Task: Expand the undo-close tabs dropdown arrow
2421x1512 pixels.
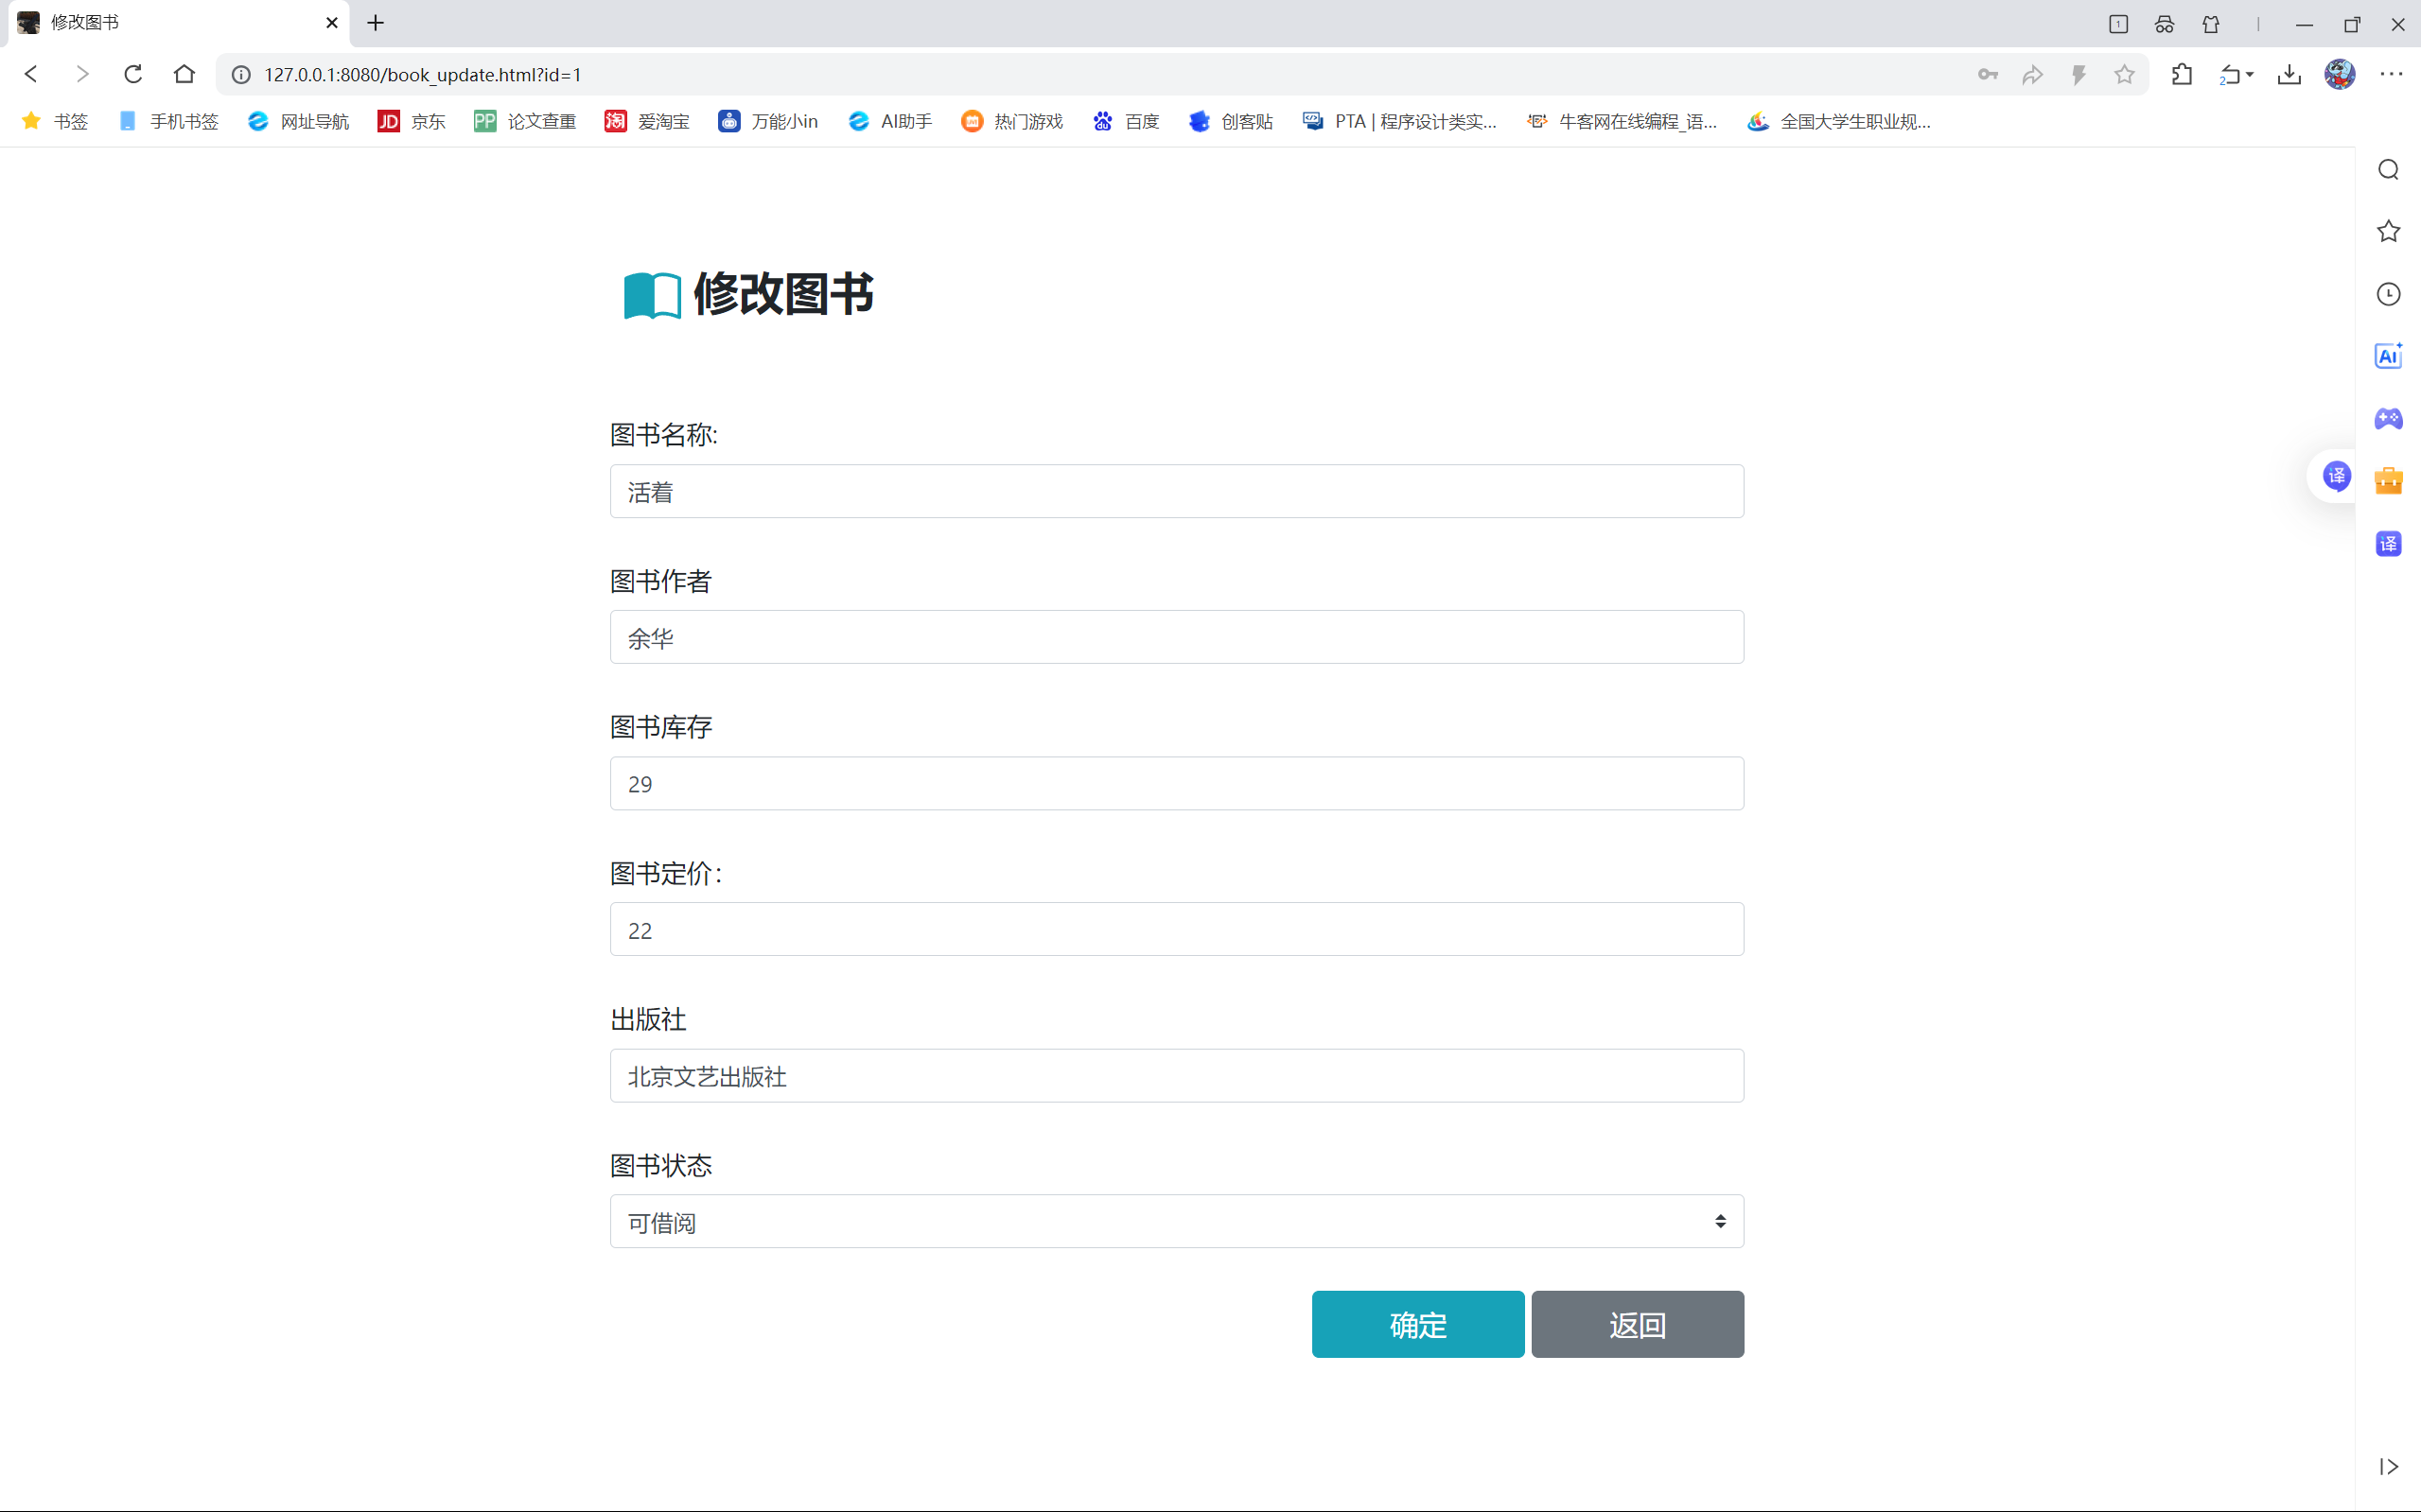Action: [2250, 75]
